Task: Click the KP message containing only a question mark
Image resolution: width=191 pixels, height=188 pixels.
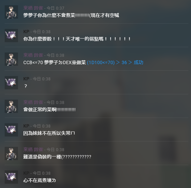Action: pos(26,86)
